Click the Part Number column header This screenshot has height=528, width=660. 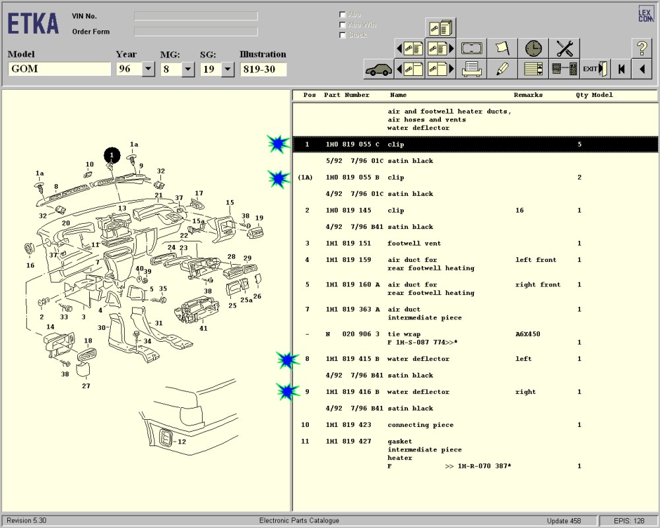[346, 95]
